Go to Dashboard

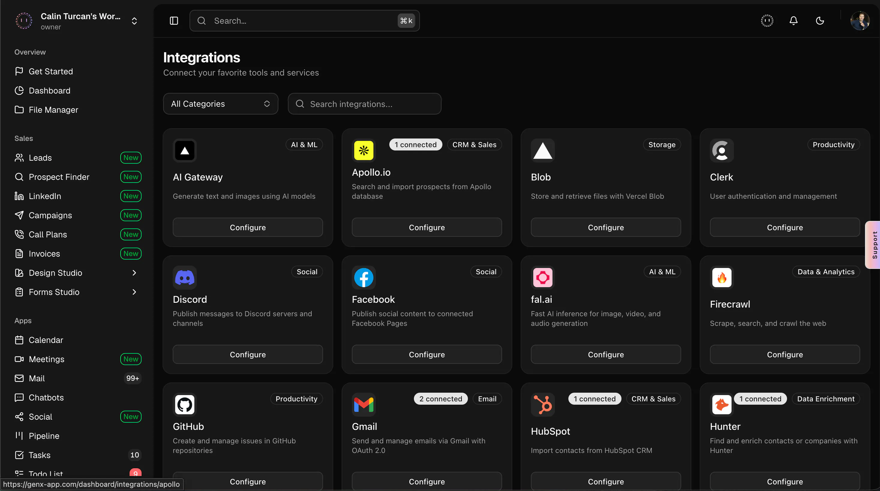78,91
